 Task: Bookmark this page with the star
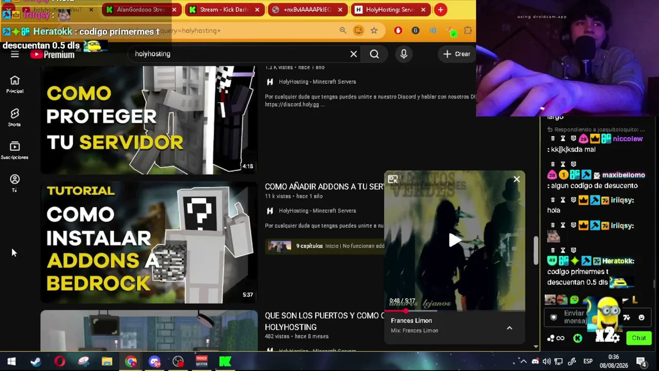pyautogui.click(x=374, y=30)
